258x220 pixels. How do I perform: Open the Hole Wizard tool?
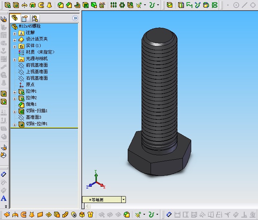(102, 5)
